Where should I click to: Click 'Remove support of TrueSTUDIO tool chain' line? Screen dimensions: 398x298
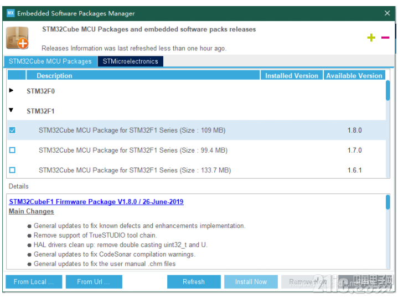click(95, 236)
